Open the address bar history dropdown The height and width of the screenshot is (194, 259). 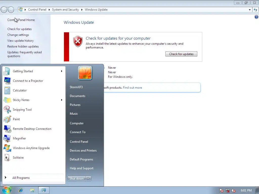click(250, 10)
